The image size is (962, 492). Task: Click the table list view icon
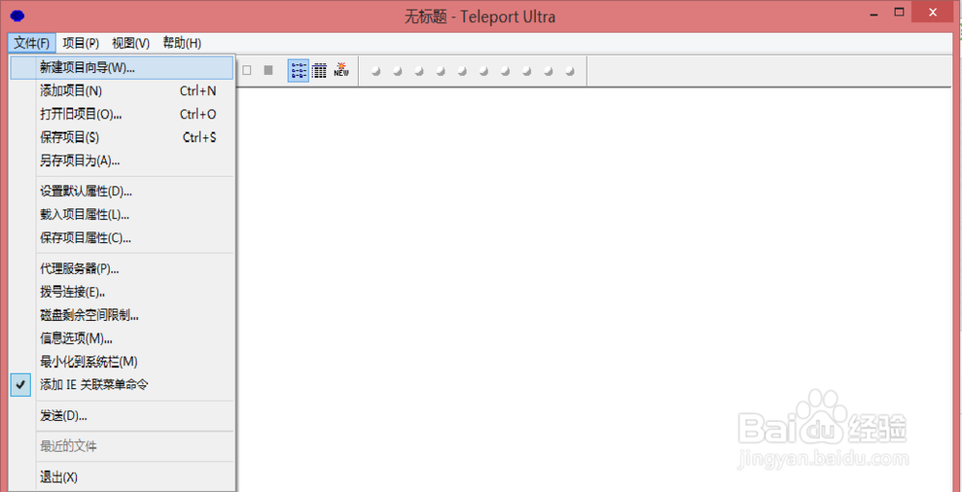[319, 70]
